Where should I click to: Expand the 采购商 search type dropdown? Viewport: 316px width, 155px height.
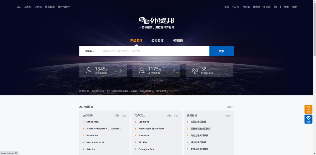pyautogui.click(x=90, y=51)
